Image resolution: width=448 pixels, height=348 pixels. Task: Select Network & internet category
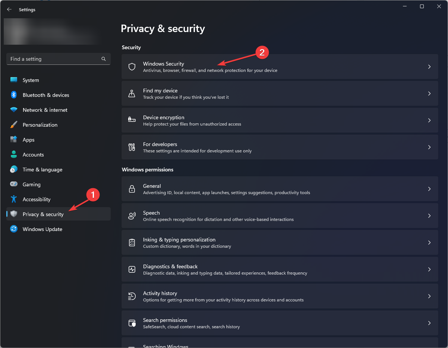tap(59, 110)
